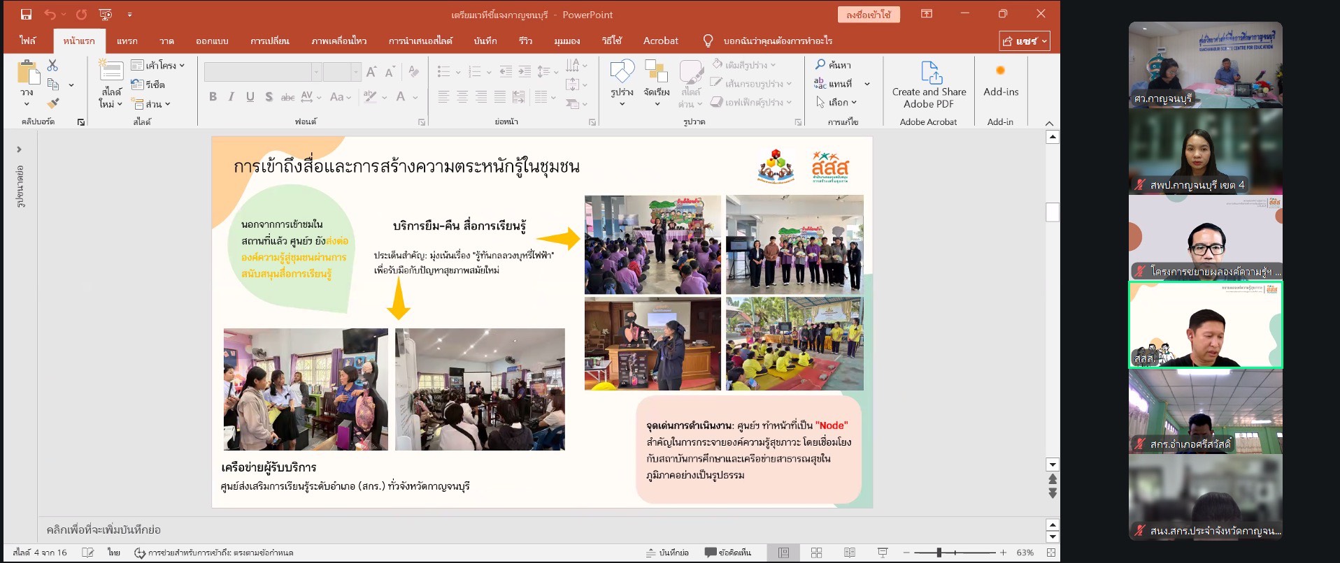Open the แชร์ (Share) dropdown

[1025, 41]
